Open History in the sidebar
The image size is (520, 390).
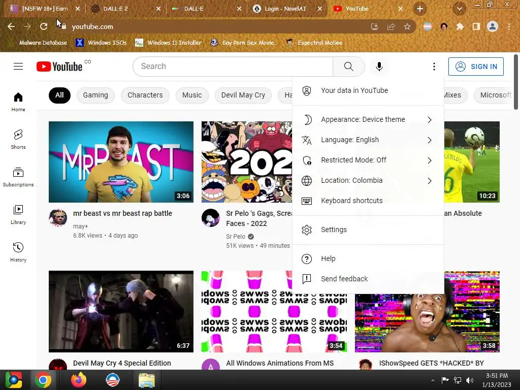18,252
